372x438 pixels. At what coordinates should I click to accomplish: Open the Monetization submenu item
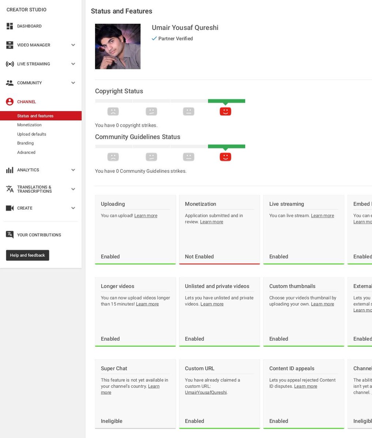(x=29, y=125)
